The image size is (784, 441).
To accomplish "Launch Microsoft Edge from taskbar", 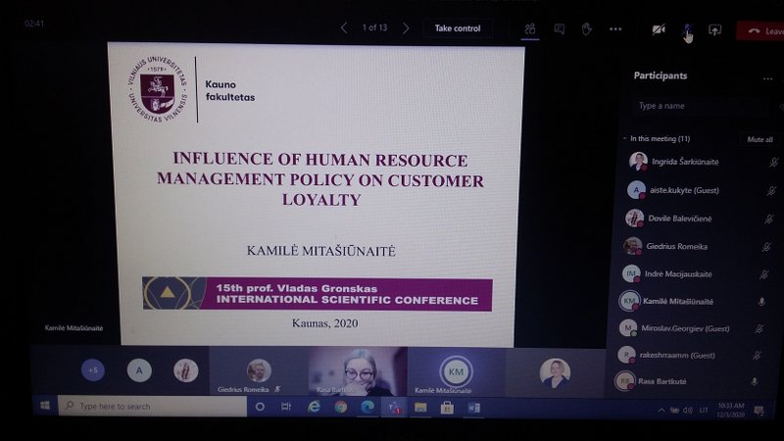I will (367, 407).
